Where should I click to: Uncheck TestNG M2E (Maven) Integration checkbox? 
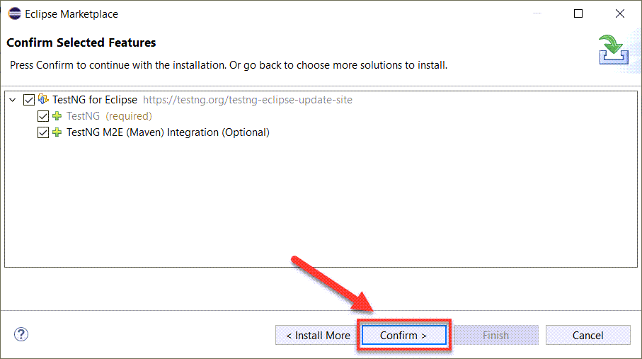click(x=43, y=132)
